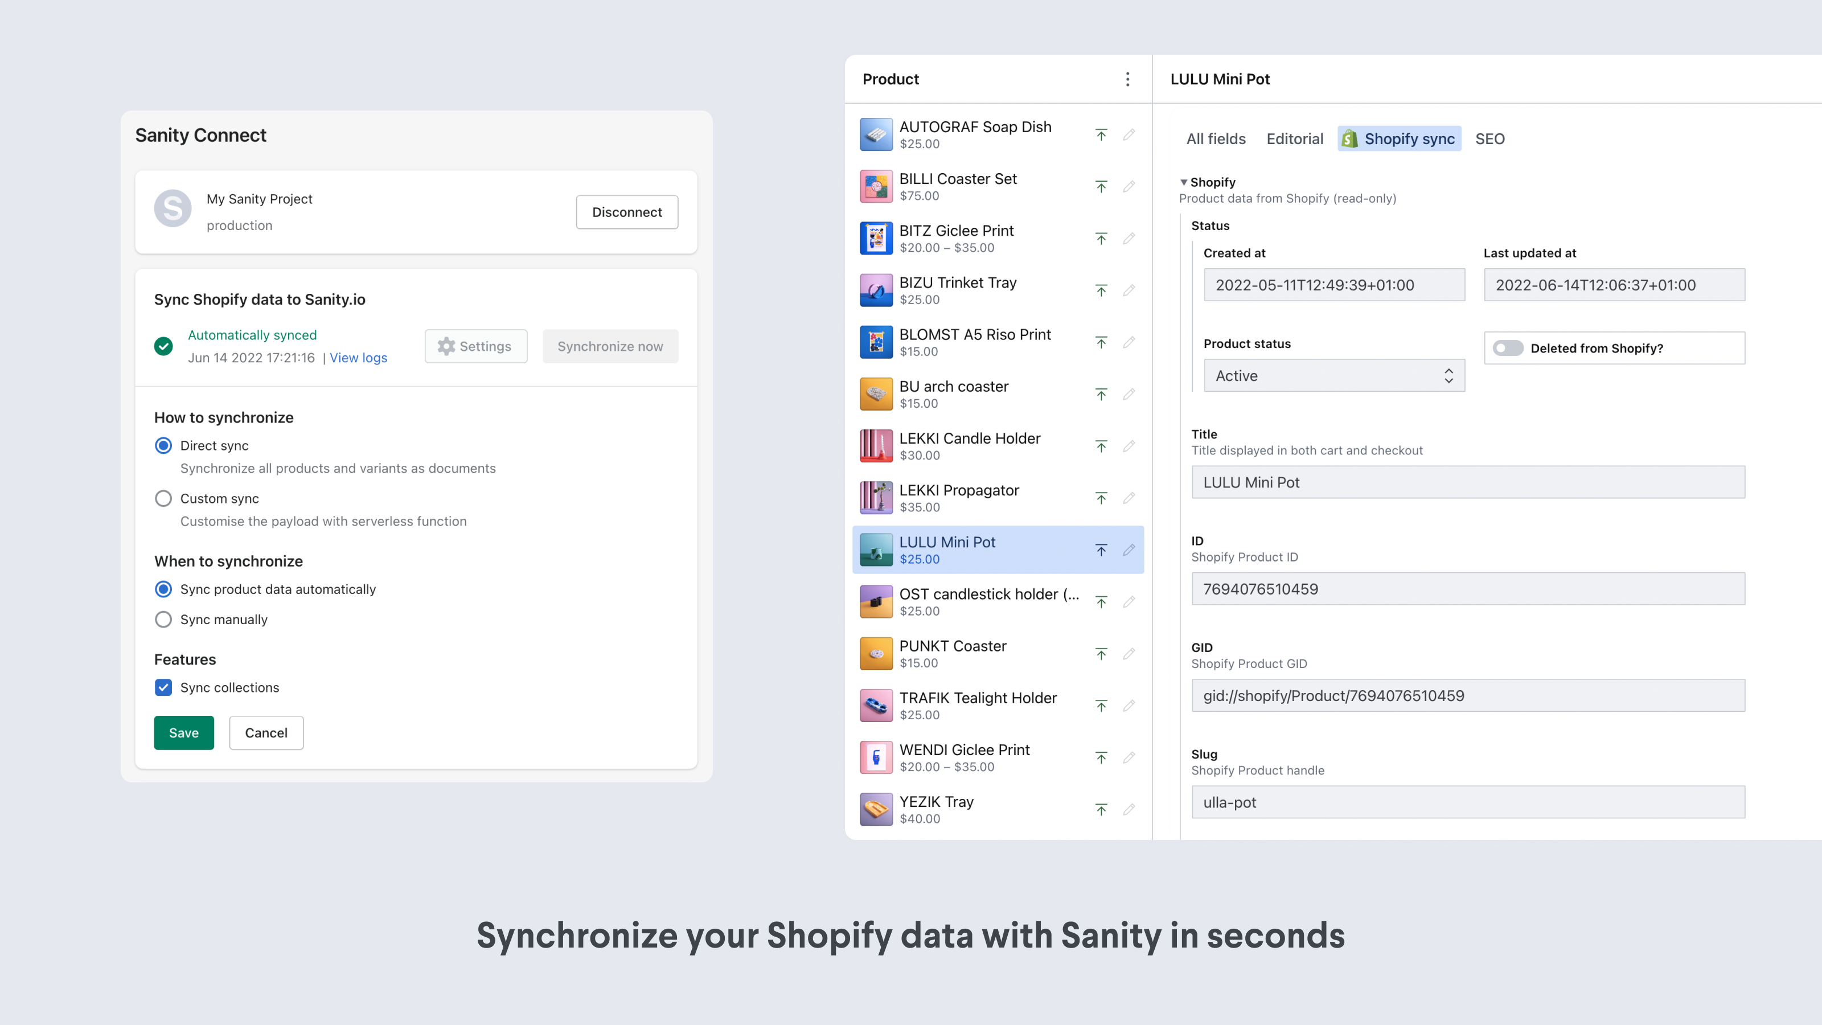Viewport: 1822px width, 1025px height.
Task: Open the BLOMST A5 Riso Print row
Action: [x=998, y=342]
